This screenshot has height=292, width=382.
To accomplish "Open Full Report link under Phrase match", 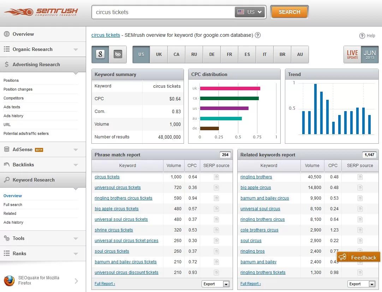I will pos(105,284).
